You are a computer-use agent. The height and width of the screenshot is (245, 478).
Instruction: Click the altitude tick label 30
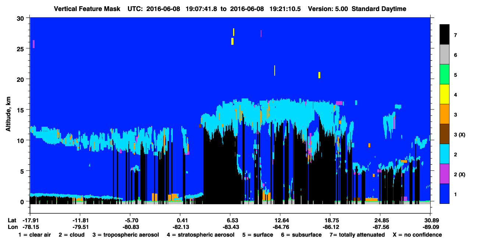(x=21, y=18)
